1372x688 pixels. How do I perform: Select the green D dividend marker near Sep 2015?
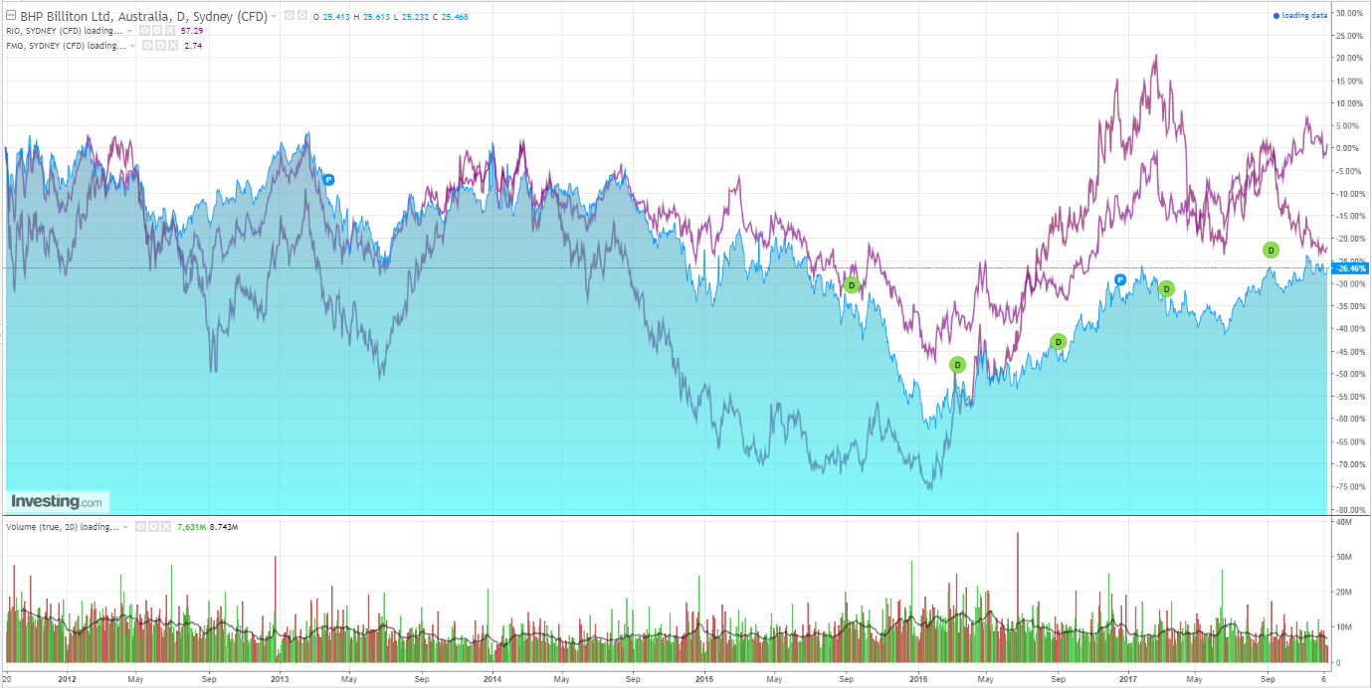tap(852, 285)
